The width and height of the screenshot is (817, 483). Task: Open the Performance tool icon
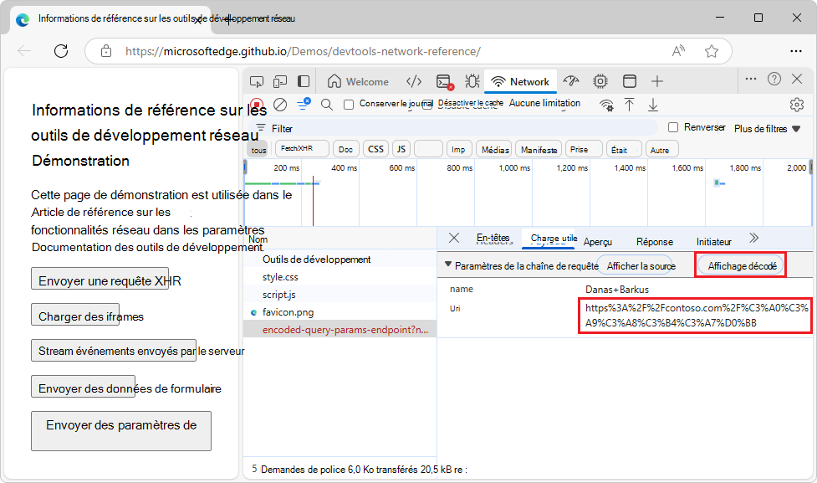pyautogui.click(x=571, y=81)
